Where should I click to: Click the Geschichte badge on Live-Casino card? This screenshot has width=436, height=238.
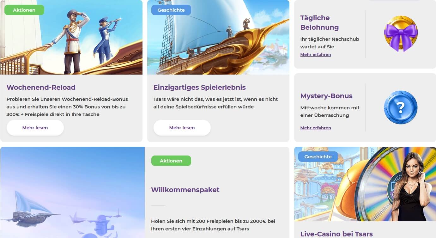(318, 157)
